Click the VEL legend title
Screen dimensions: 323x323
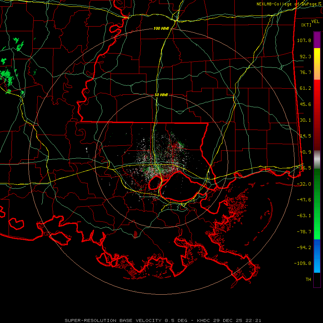[x=315, y=22]
